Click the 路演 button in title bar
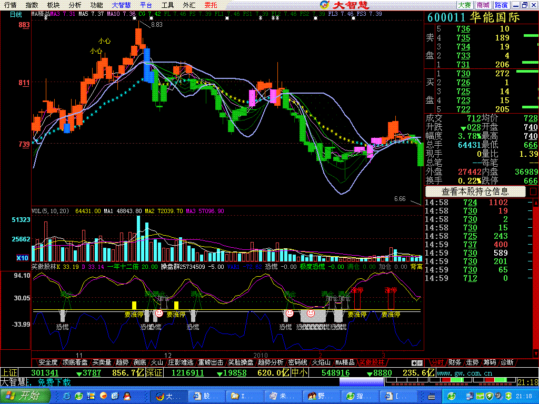Image resolution: width=539 pixels, height=404 pixels. click(501, 5)
